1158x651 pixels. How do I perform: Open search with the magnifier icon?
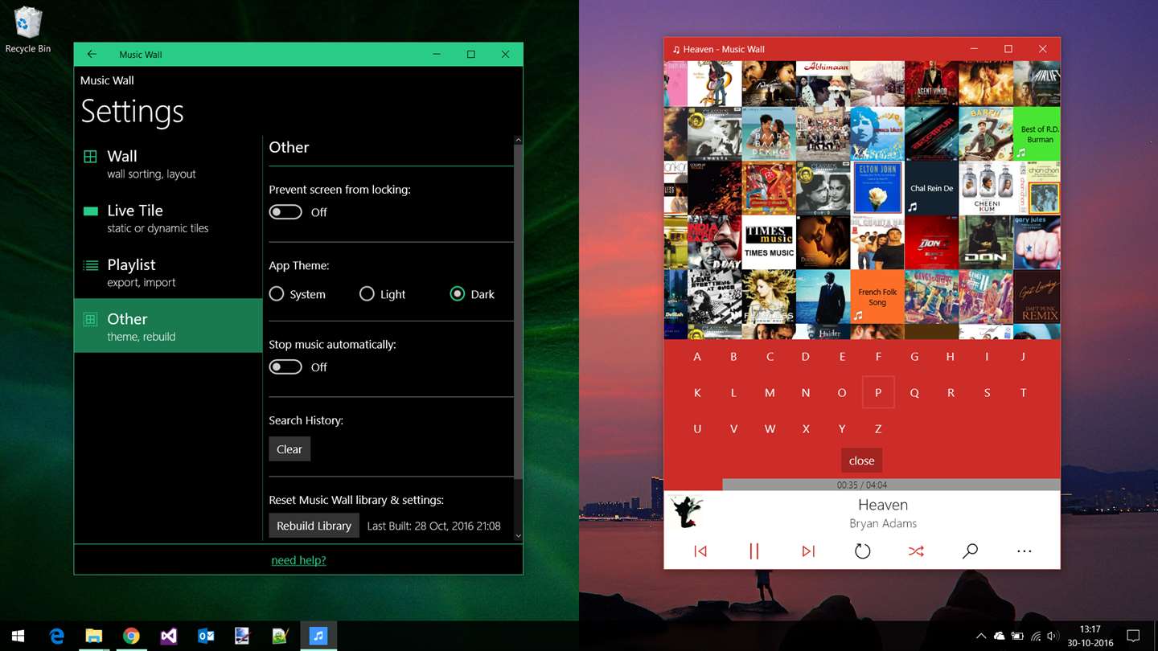(970, 551)
